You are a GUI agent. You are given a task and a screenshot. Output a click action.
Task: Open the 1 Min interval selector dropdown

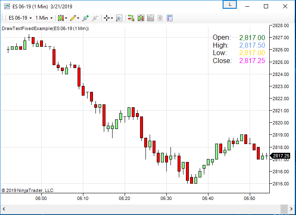pos(44,18)
